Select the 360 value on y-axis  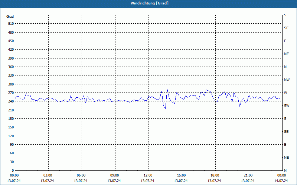click(11, 67)
